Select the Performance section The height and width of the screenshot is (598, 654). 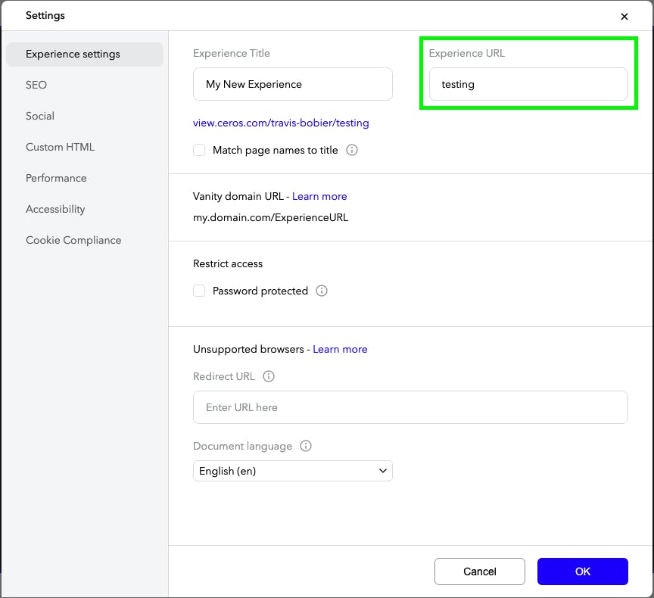pos(56,178)
